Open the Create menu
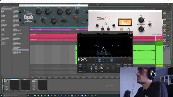 6,2
